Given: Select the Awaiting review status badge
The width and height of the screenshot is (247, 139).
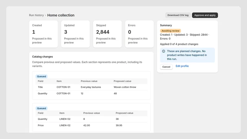Looking at the screenshot, I should click(x=170, y=31).
